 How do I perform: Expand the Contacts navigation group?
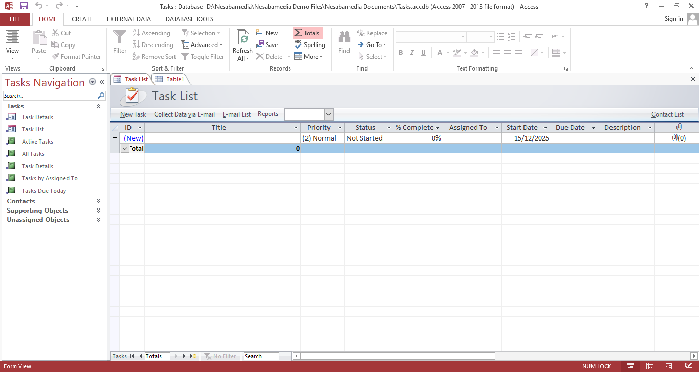point(98,201)
